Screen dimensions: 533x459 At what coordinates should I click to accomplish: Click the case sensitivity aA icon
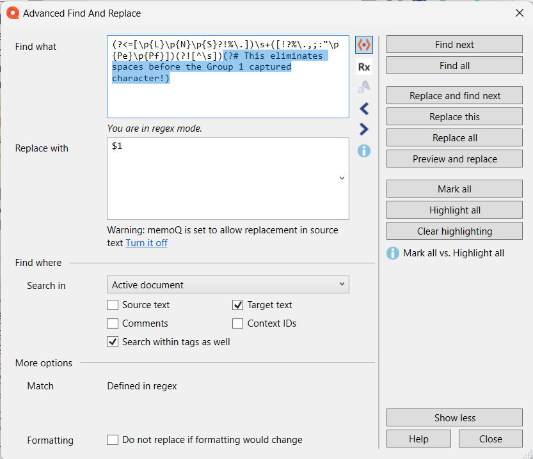(363, 87)
